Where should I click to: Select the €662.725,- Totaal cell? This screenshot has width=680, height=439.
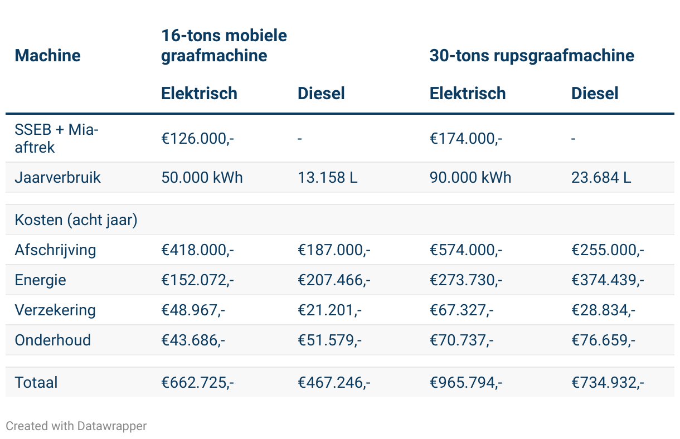(x=197, y=383)
